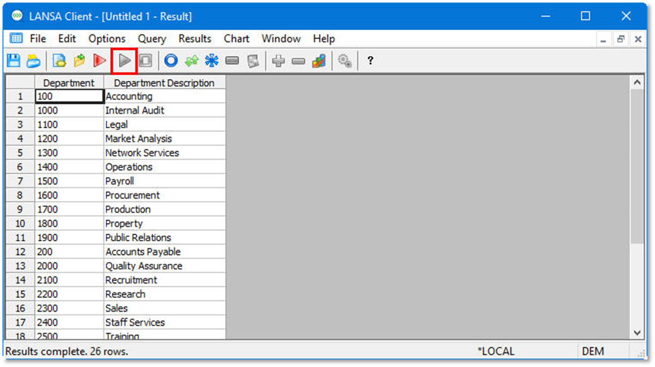Select the Payroll cell

point(164,181)
